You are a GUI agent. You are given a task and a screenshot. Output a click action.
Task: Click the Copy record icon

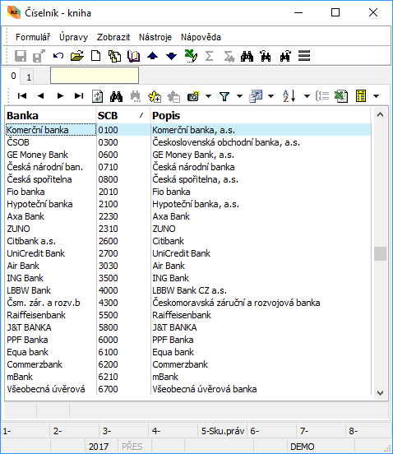point(114,56)
